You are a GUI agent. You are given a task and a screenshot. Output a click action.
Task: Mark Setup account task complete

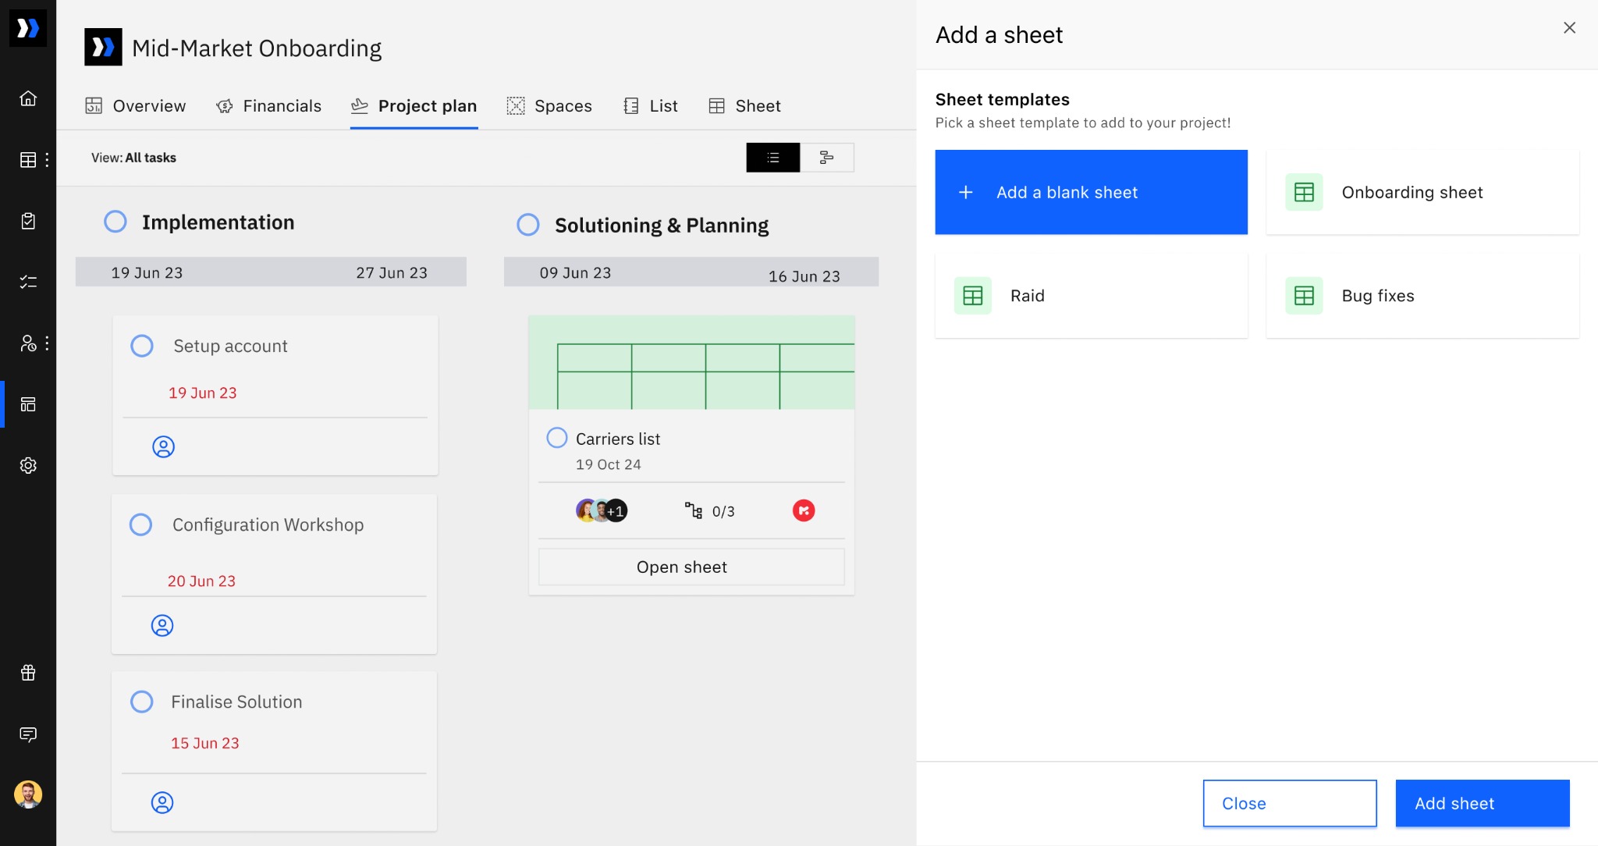coord(142,346)
